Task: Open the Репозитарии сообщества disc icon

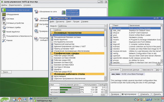Action: (x=36, y=39)
